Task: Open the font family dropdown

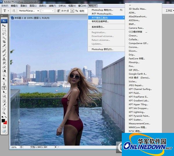Action: (38, 11)
